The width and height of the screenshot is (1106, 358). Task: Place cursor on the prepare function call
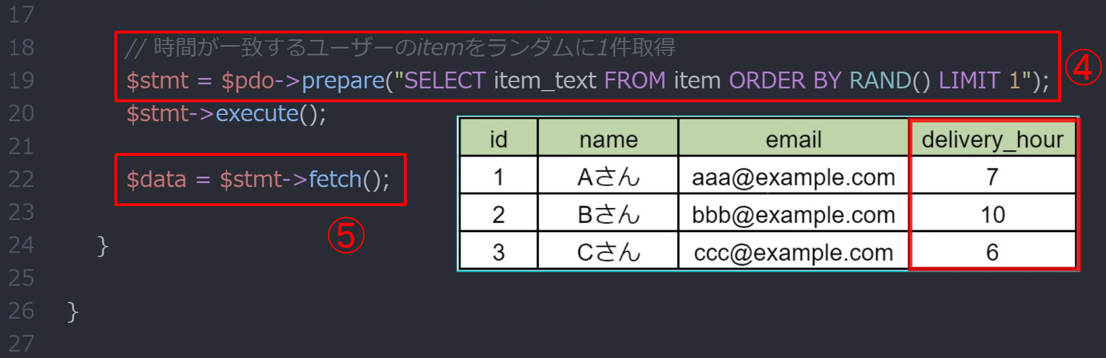pyautogui.click(x=343, y=81)
